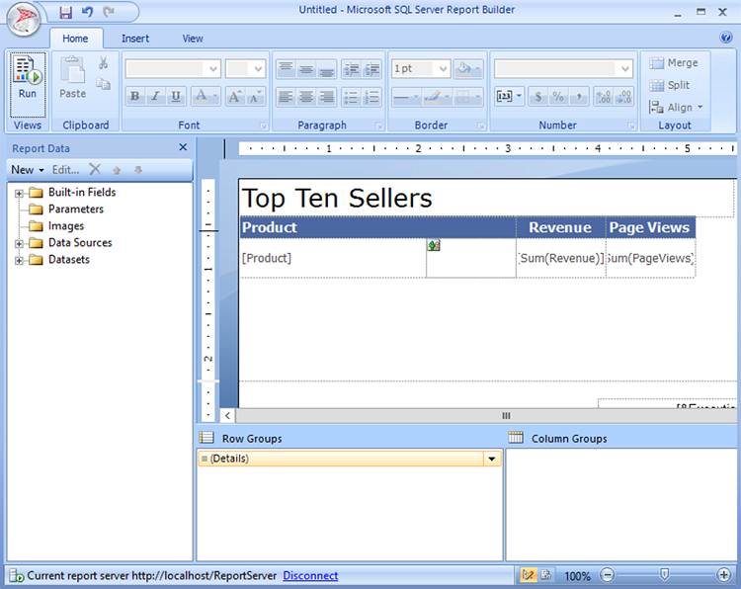Move Report Data item down
The height and width of the screenshot is (589, 741).
tap(138, 170)
